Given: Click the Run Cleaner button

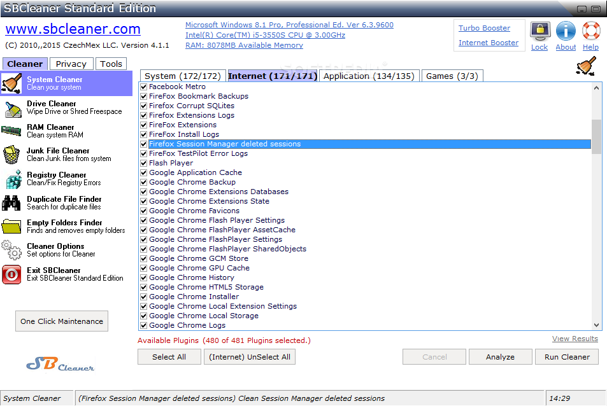Looking at the screenshot, I should tap(567, 357).
